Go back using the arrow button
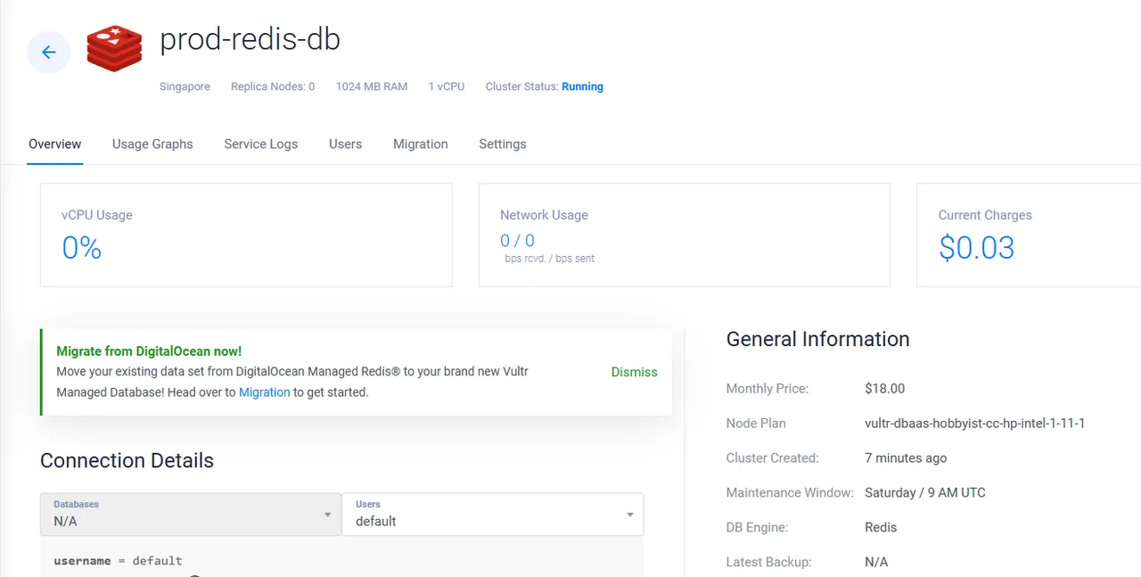 pos(49,53)
